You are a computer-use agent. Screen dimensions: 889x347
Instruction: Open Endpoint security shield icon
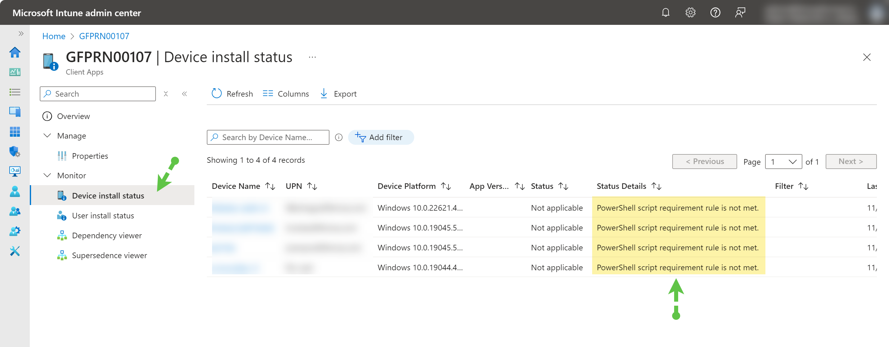(15, 151)
